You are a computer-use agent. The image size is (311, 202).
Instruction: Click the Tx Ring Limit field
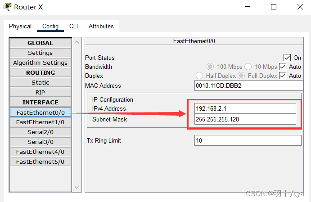(248, 140)
